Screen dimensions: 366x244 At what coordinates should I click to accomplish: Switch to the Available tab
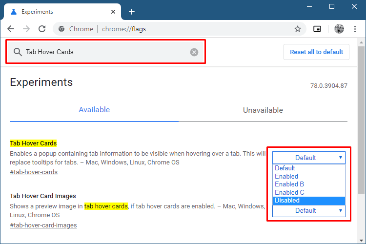(x=94, y=110)
